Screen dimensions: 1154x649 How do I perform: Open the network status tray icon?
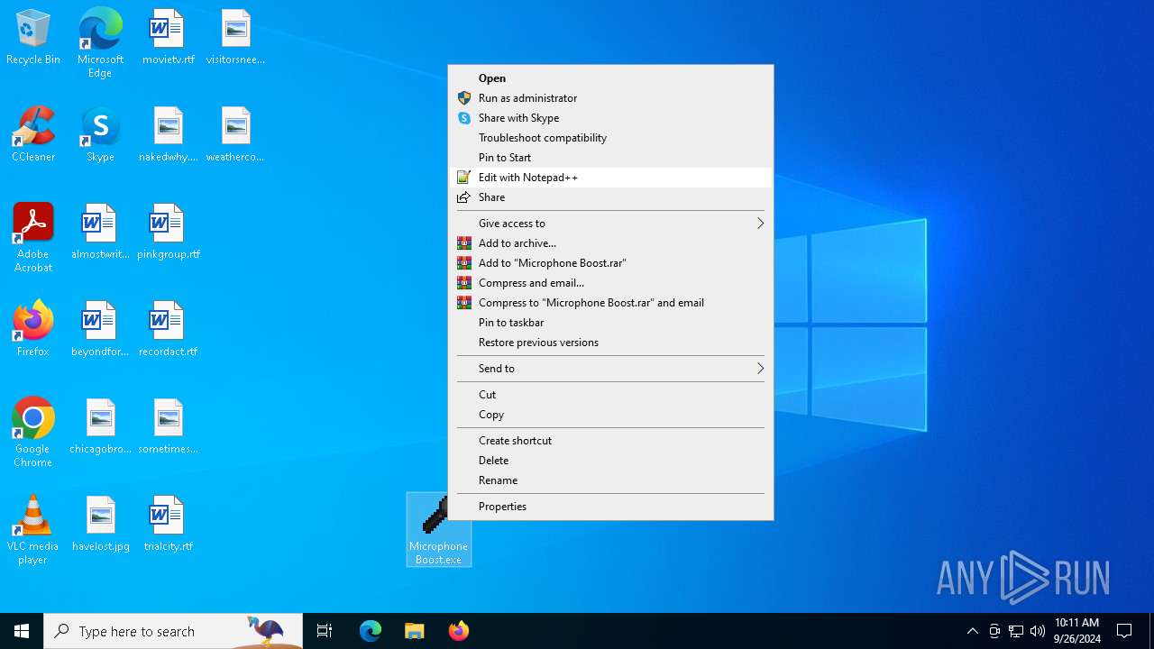tap(1016, 631)
